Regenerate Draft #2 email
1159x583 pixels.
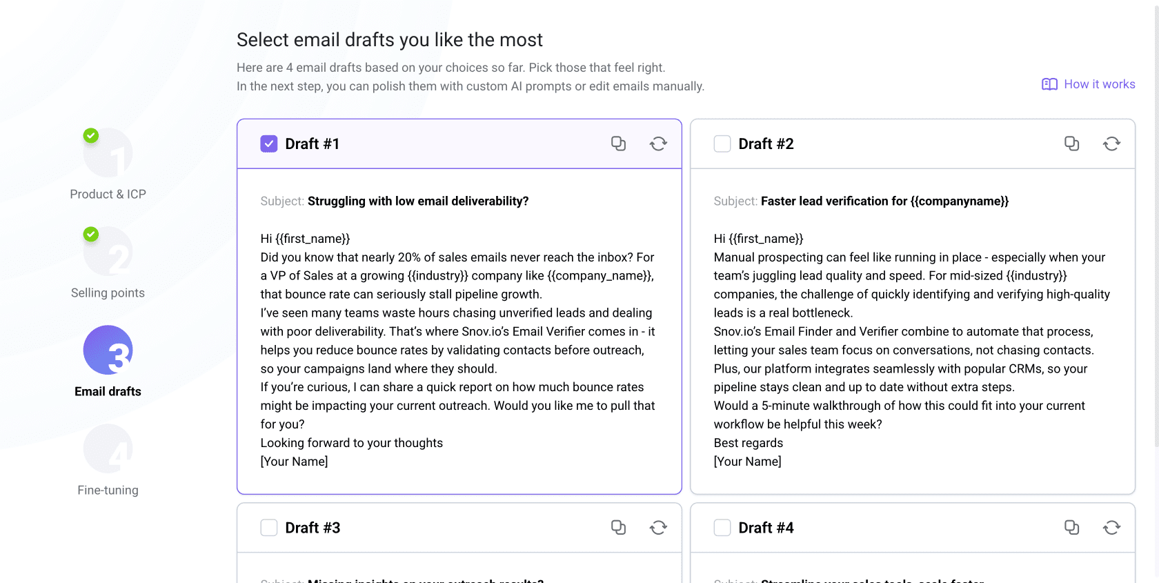click(1111, 144)
